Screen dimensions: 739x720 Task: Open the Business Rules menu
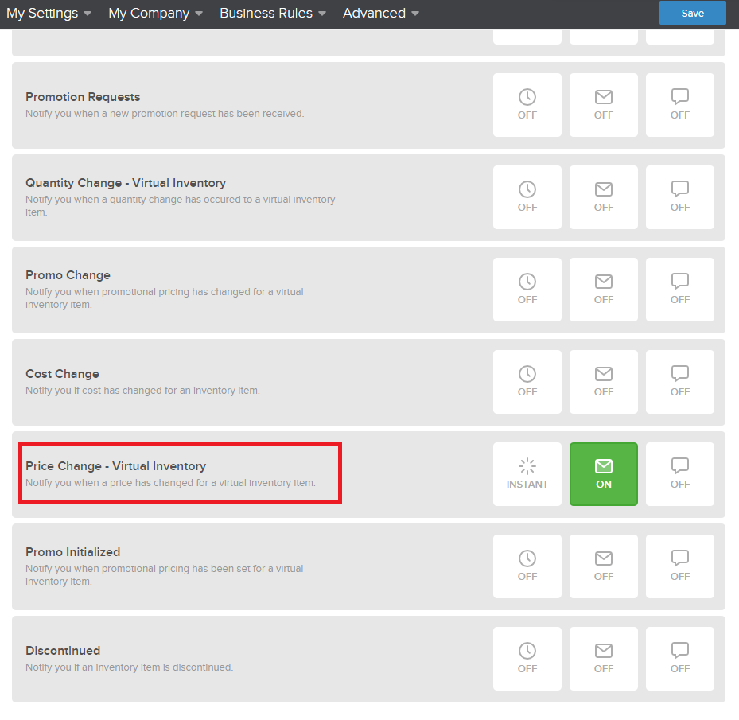coord(272,14)
